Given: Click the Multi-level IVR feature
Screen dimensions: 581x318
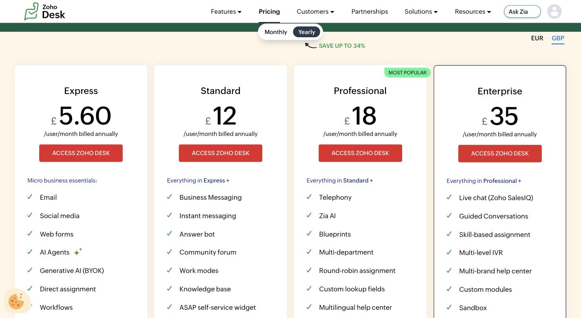Looking at the screenshot, I should point(481,253).
